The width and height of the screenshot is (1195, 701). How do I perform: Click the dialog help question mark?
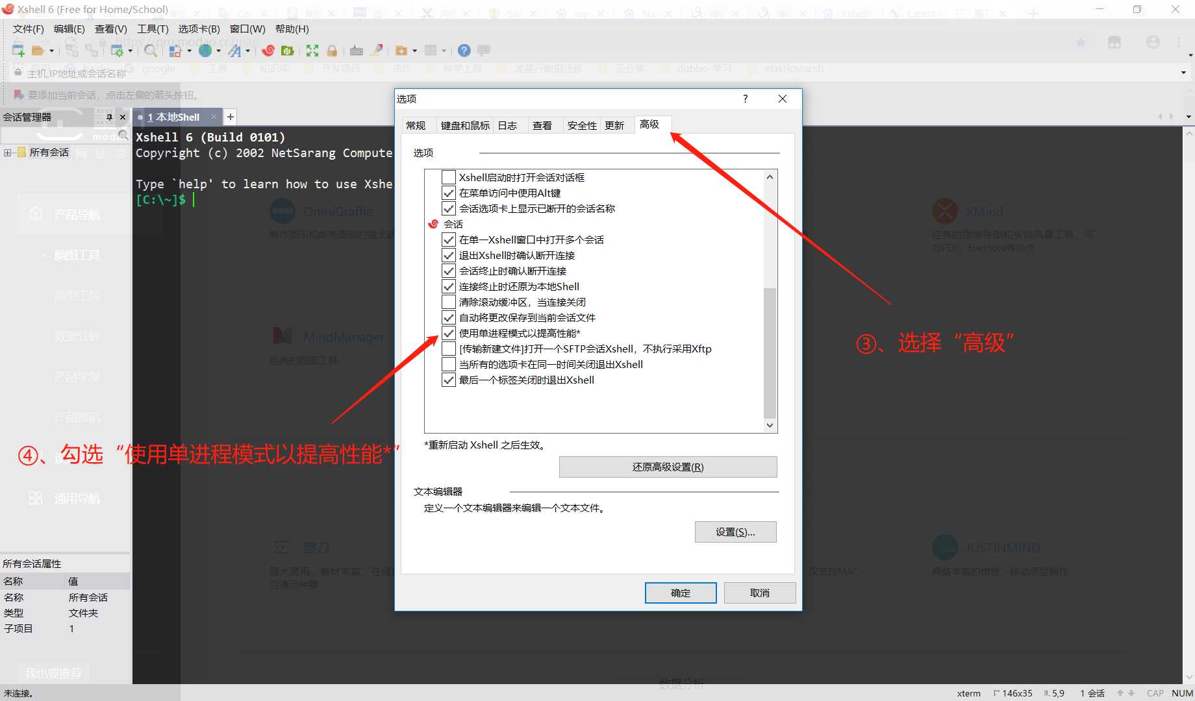tap(745, 99)
